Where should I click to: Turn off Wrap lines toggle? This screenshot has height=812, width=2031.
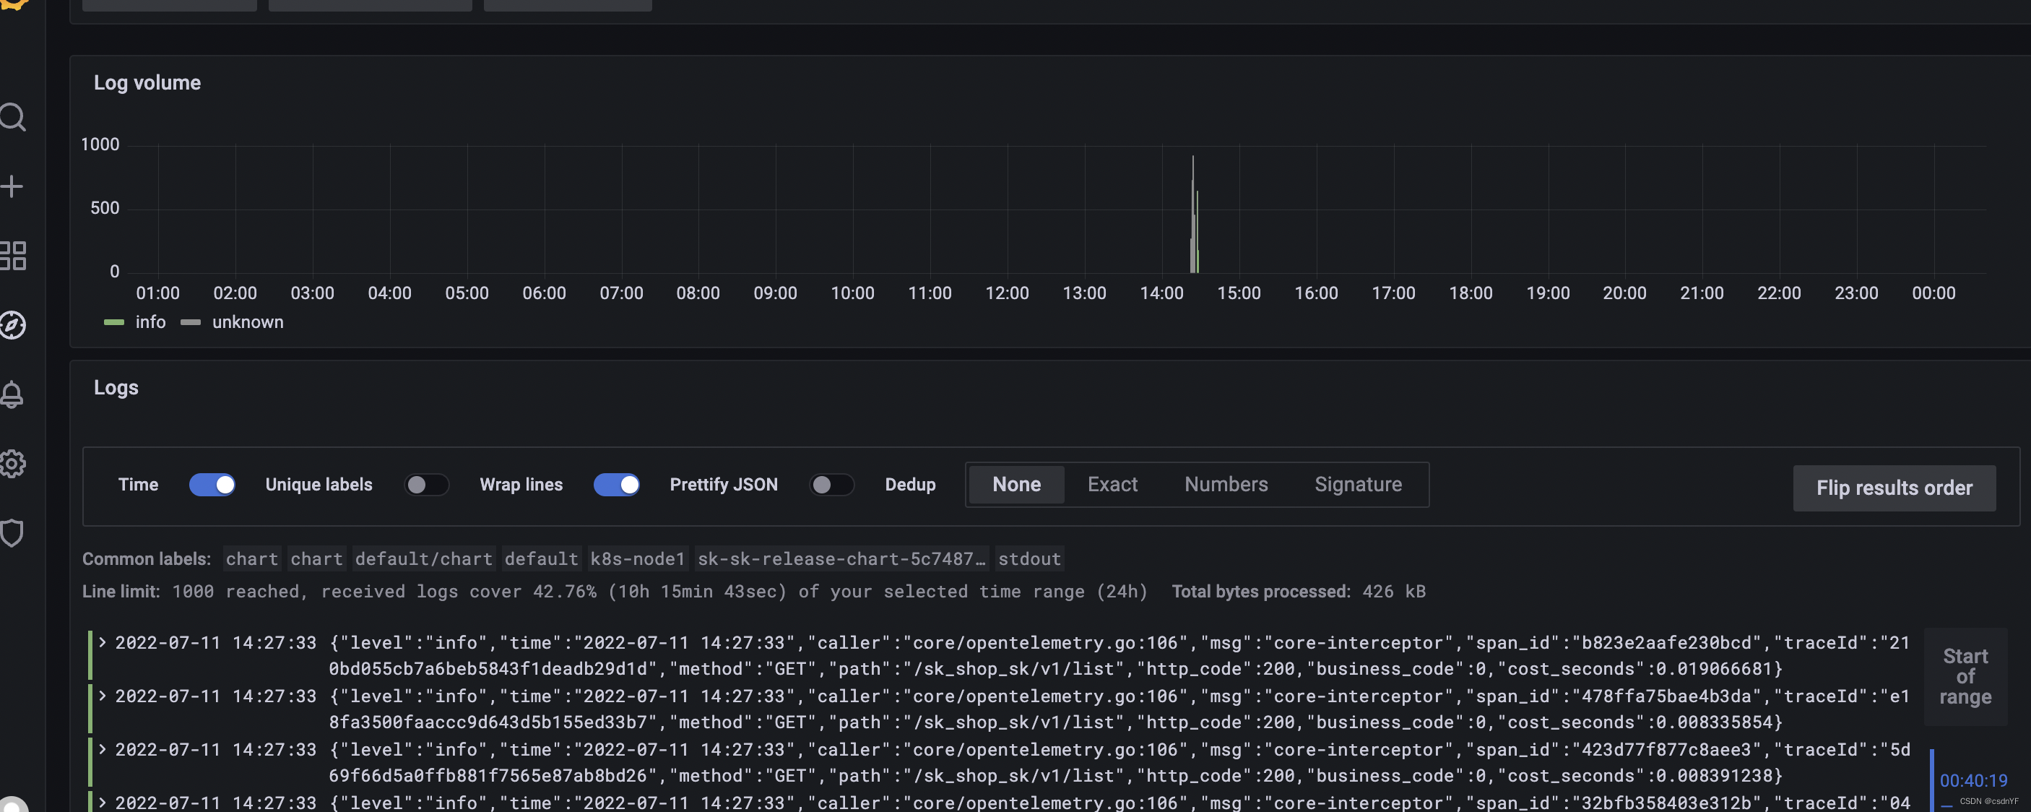click(x=617, y=485)
